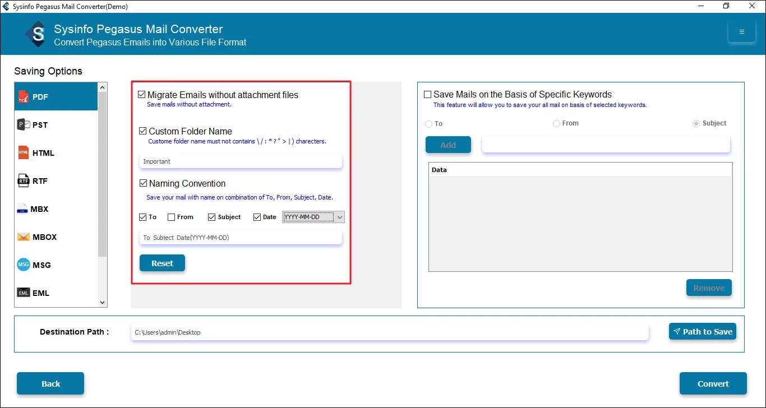Click the naming convention preview field
The image size is (766, 408).
pyautogui.click(x=241, y=238)
